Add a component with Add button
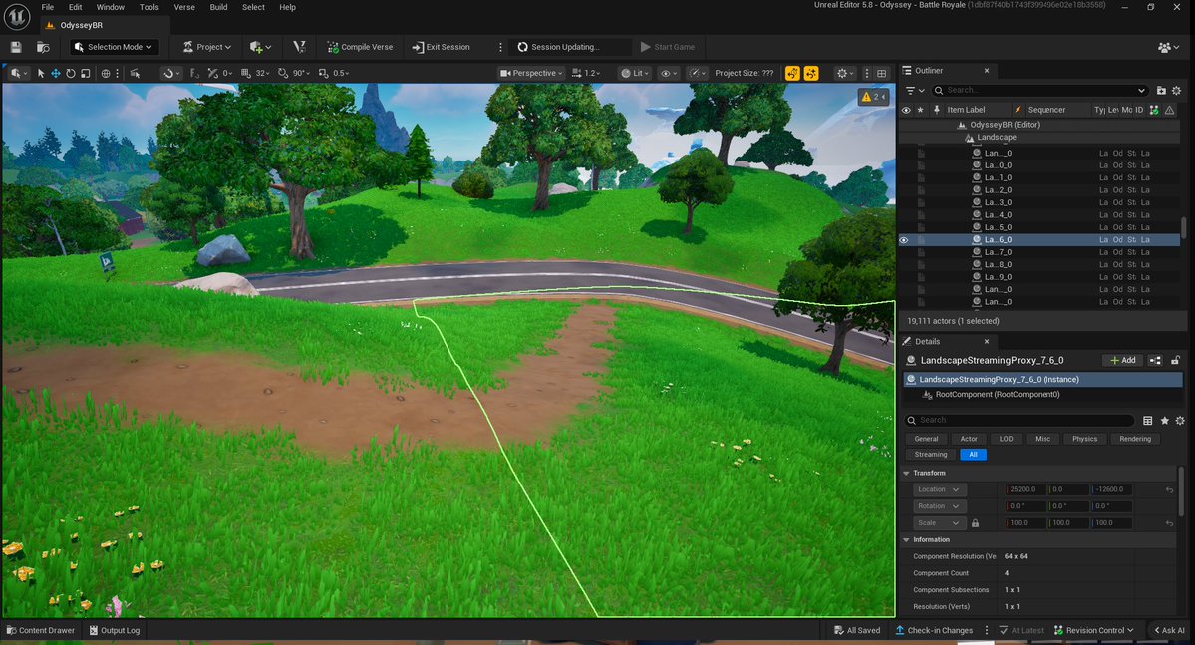This screenshot has width=1195, height=645. [1122, 360]
